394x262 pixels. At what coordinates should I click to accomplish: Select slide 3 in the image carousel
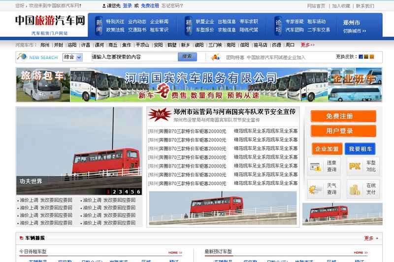(120, 192)
